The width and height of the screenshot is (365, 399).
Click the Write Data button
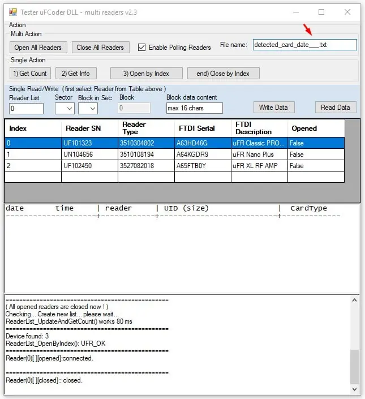[x=274, y=108]
